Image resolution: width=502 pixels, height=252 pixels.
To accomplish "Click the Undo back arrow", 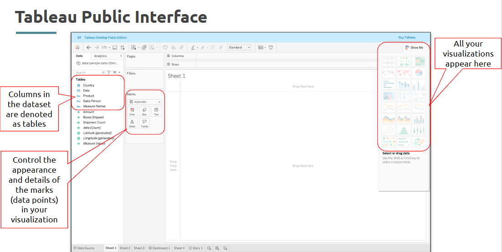I will [89, 47].
